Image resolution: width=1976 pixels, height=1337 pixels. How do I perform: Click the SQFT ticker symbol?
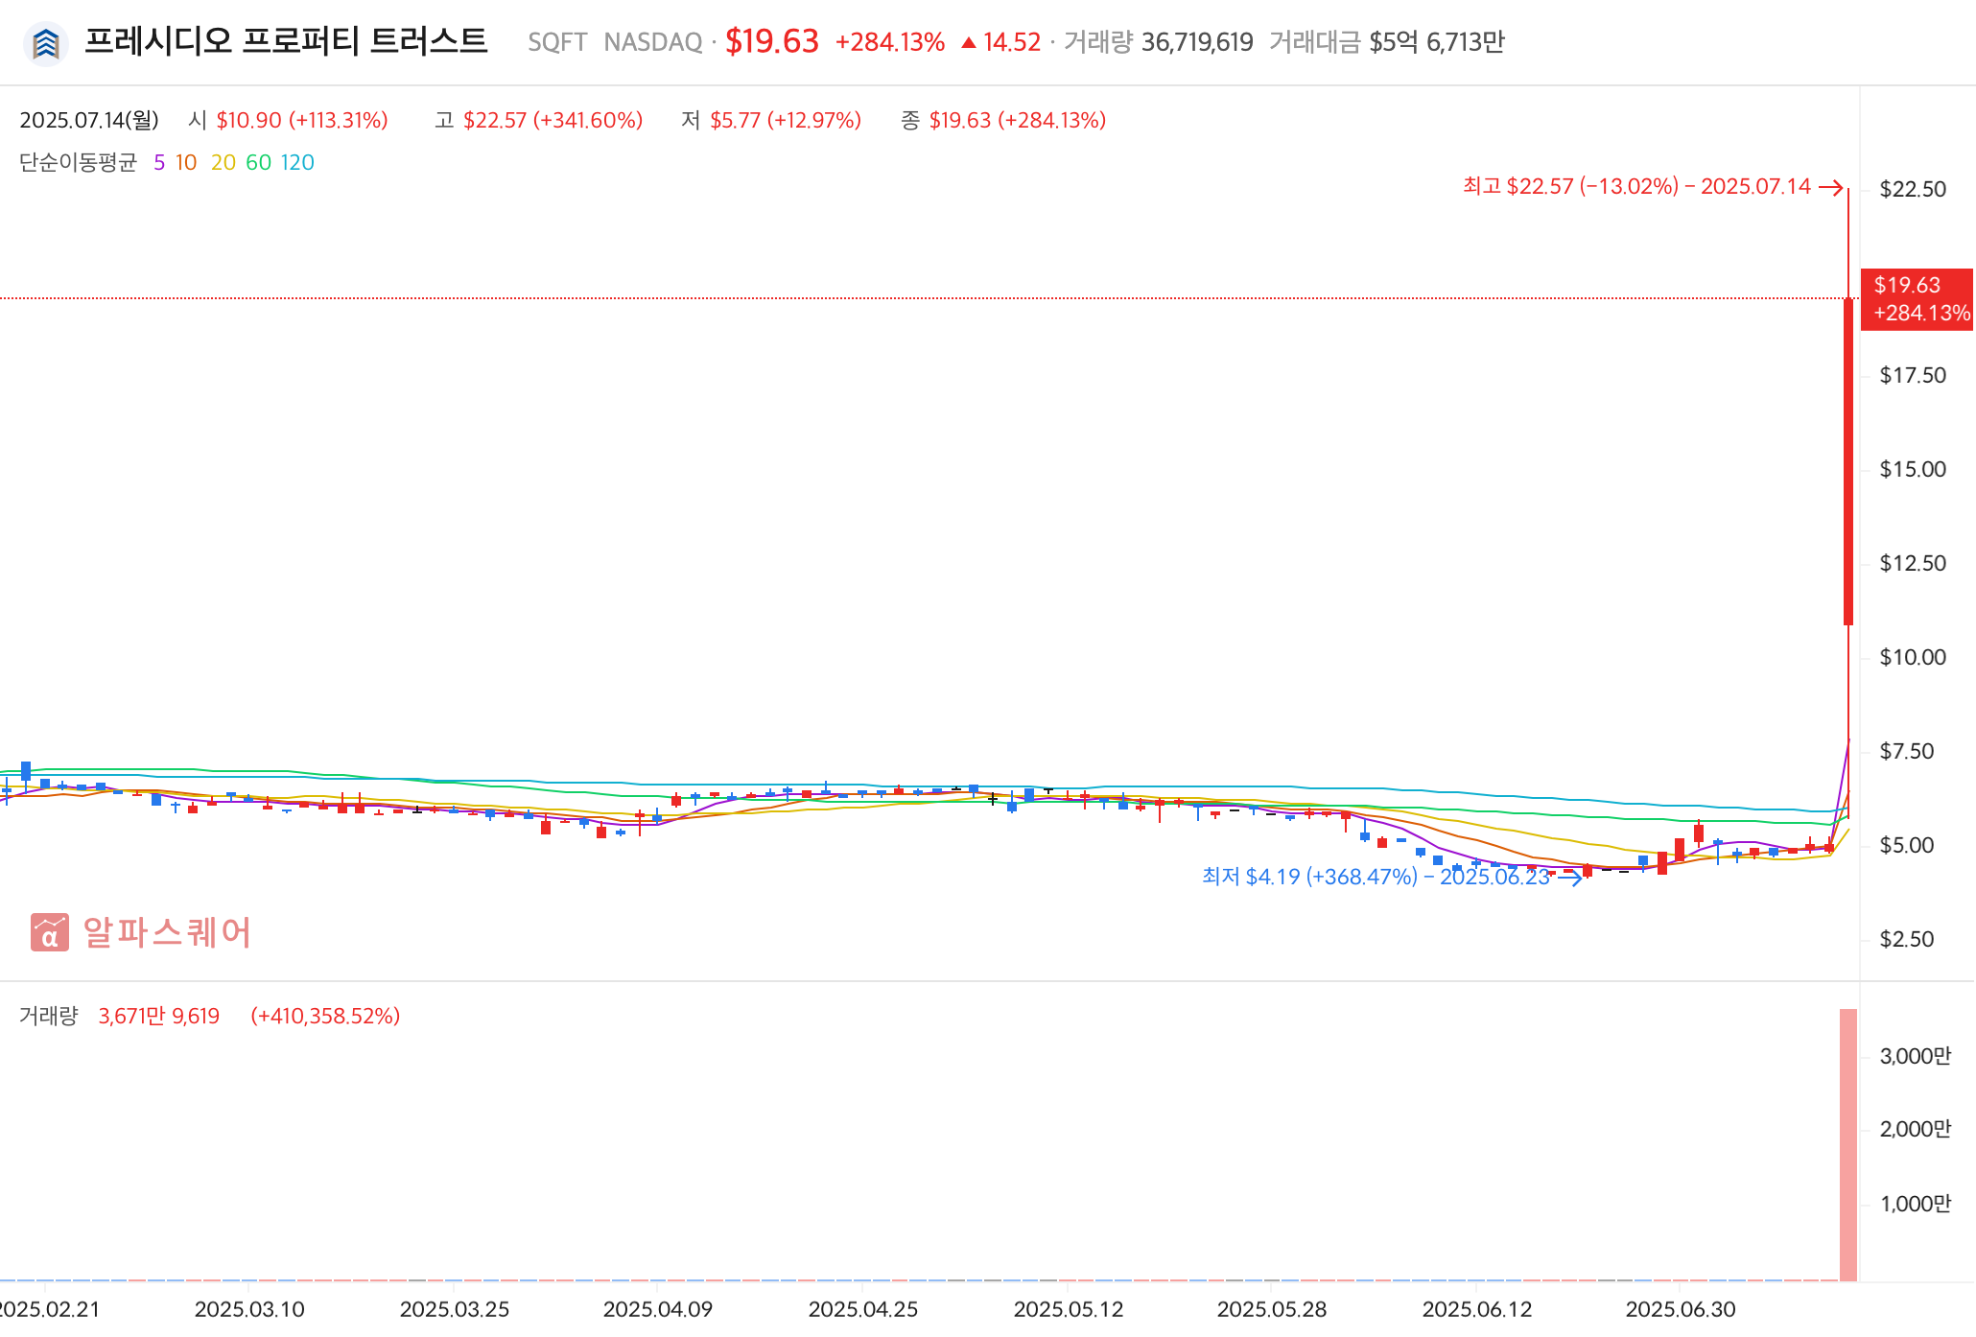[557, 42]
